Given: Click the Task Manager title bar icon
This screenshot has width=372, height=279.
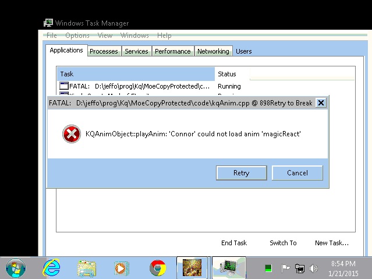Looking at the screenshot, I should [x=48, y=23].
